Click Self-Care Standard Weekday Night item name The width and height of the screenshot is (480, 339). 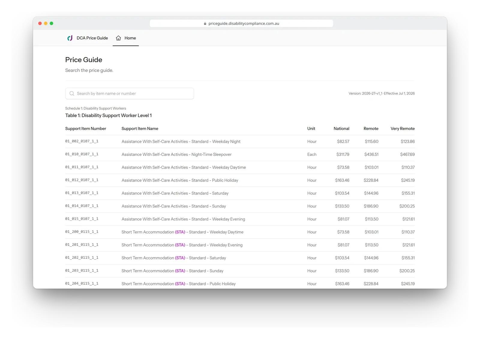click(181, 142)
